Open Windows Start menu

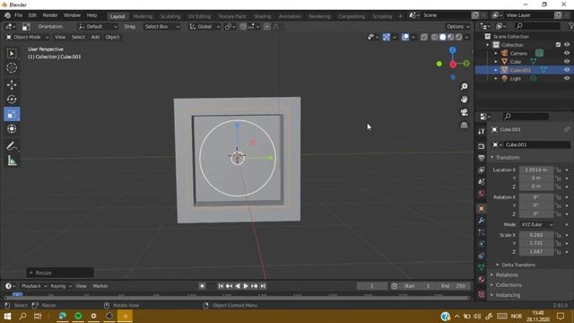(x=7, y=316)
